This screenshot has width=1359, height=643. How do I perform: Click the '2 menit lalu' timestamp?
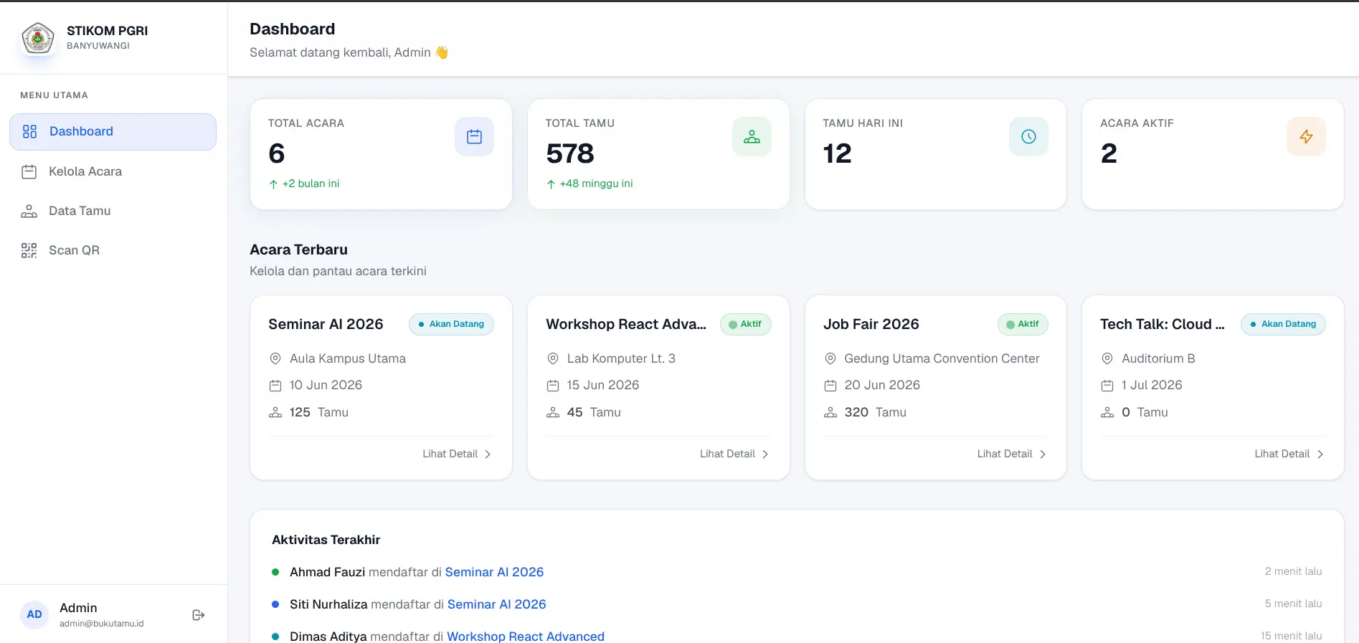click(1293, 571)
